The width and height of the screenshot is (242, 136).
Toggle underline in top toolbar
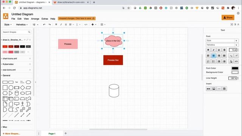pyautogui.click(x=66, y=25)
